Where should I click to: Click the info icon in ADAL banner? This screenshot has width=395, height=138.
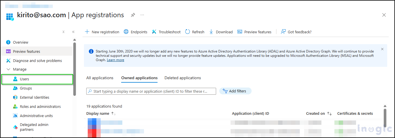point(91,51)
